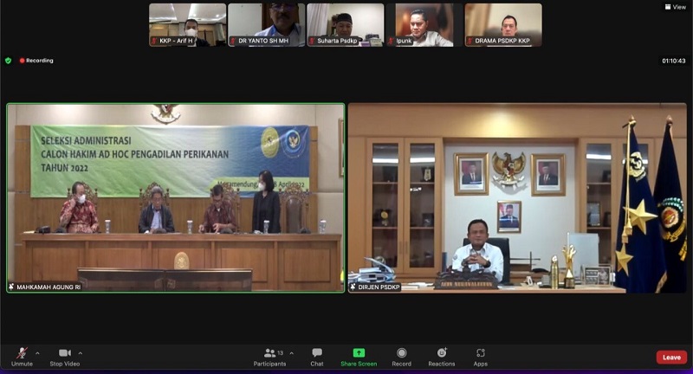
Task: Click the DIRJEN PSDKP video tile
Action: (517, 197)
